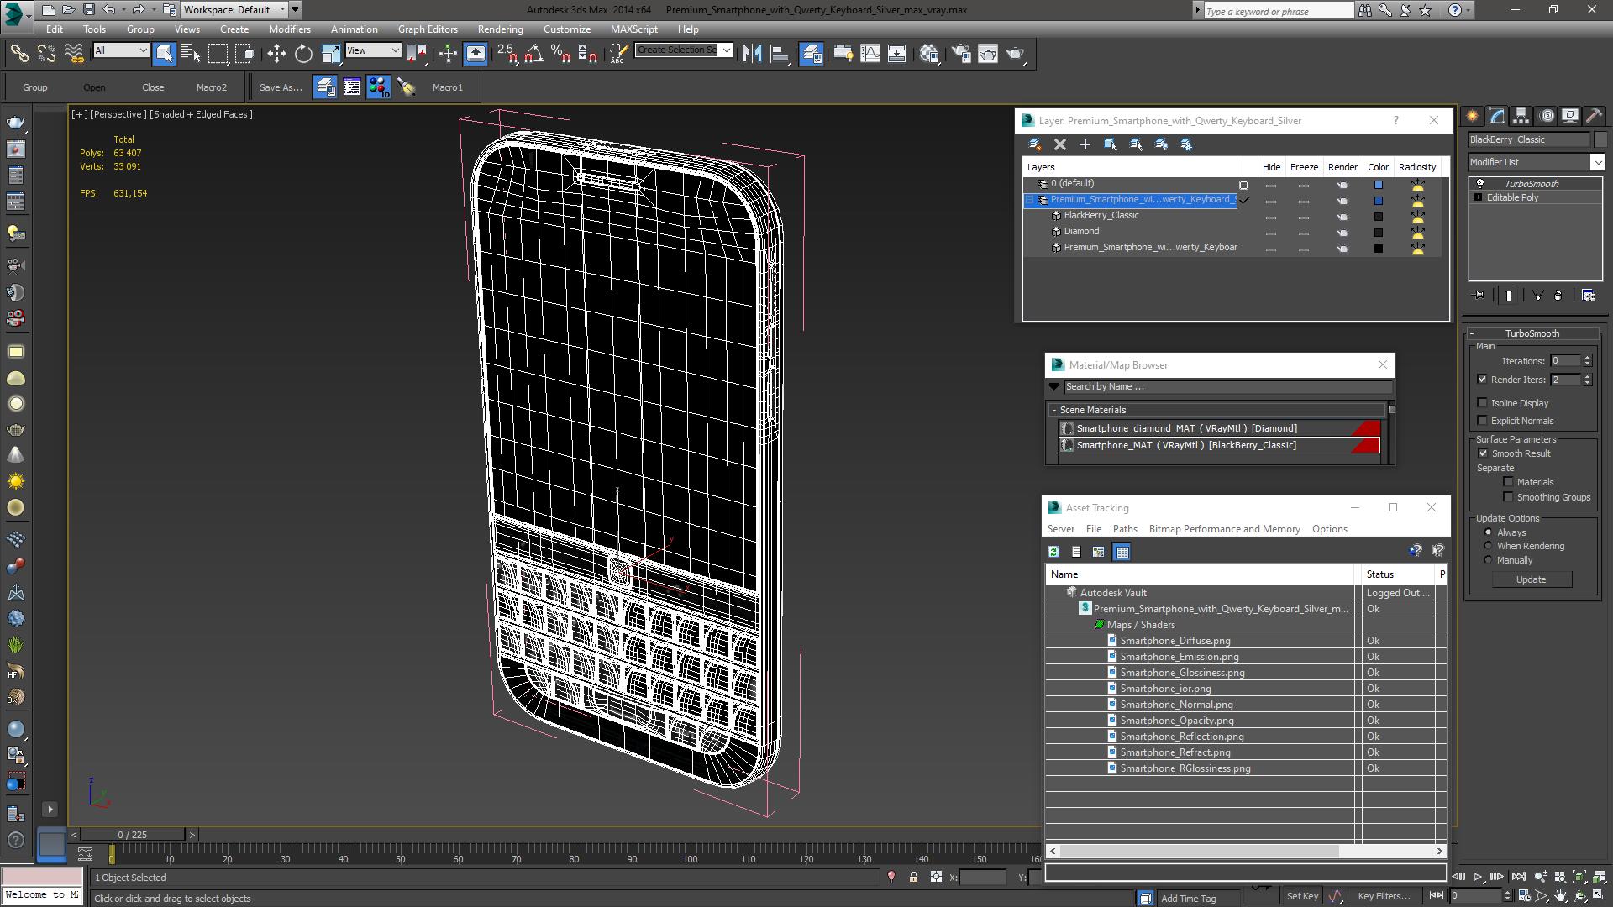Screen dimensions: 1613x907
Task: Click the Set Key button
Action: click(1302, 896)
